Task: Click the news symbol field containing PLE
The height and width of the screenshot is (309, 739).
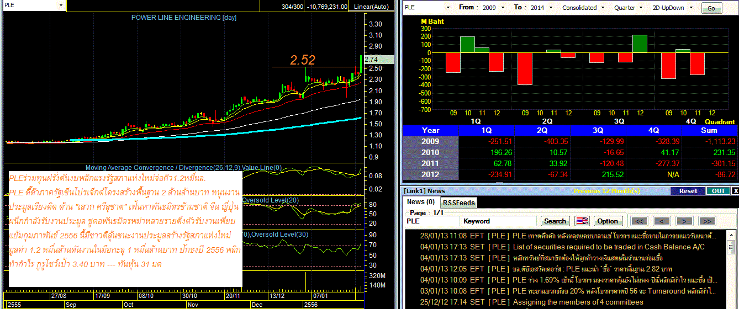Action: coord(432,221)
